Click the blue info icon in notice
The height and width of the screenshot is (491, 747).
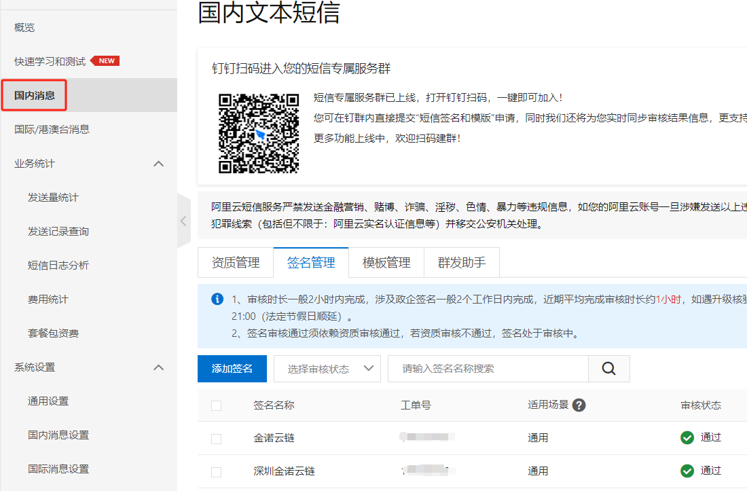[217, 299]
